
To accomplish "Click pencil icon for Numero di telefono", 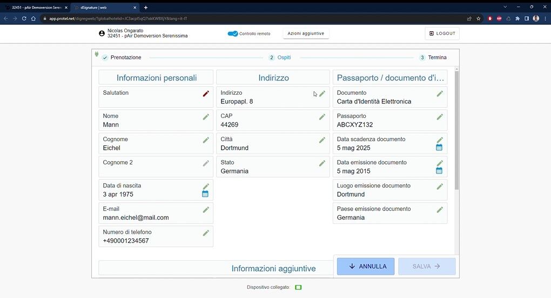I will pyautogui.click(x=206, y=233).
